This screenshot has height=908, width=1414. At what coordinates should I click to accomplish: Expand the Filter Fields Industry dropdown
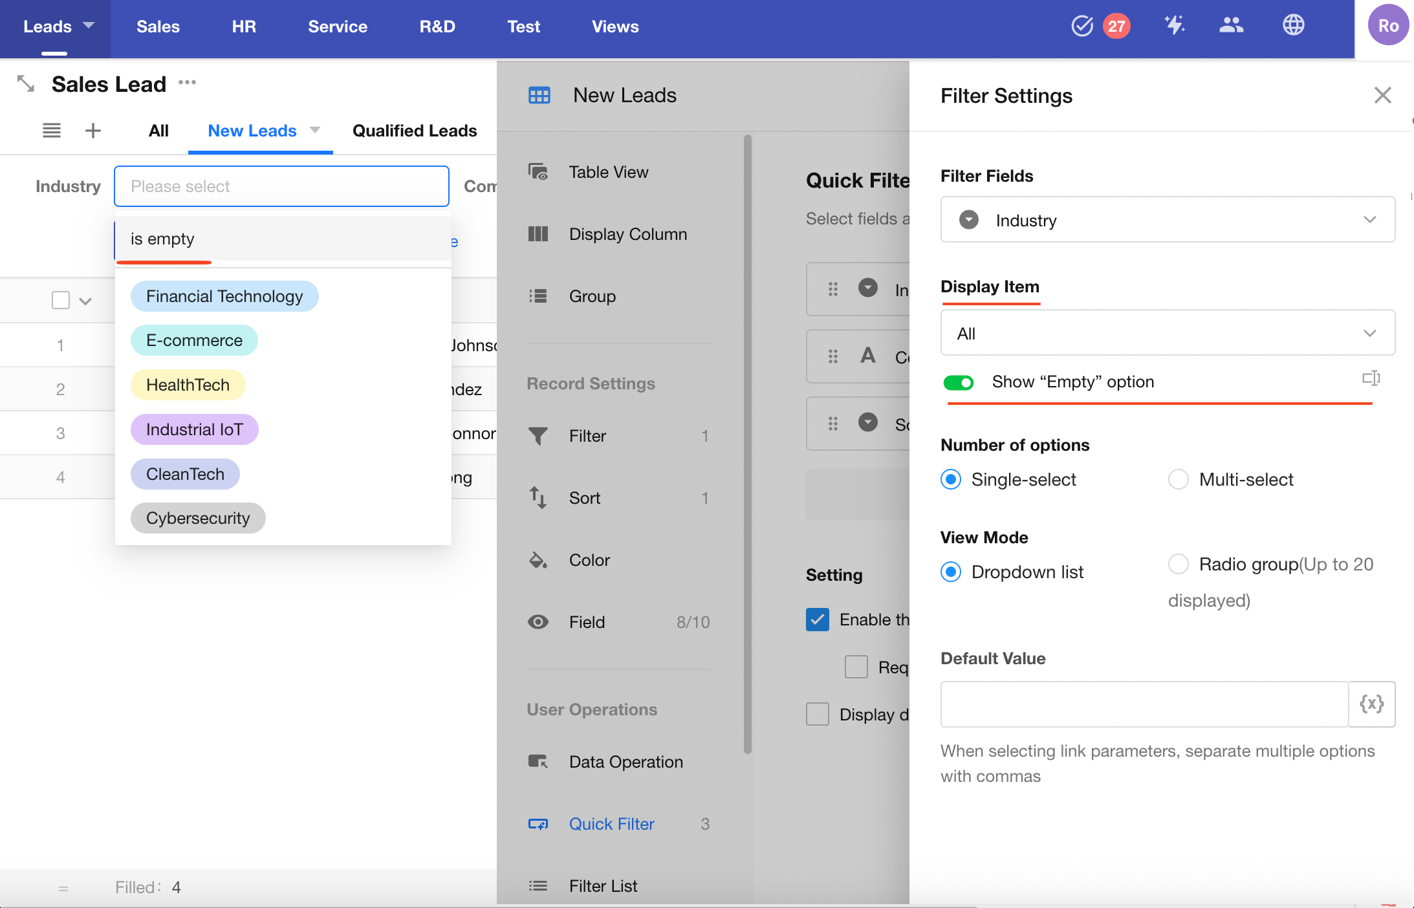coord(1167,220)
